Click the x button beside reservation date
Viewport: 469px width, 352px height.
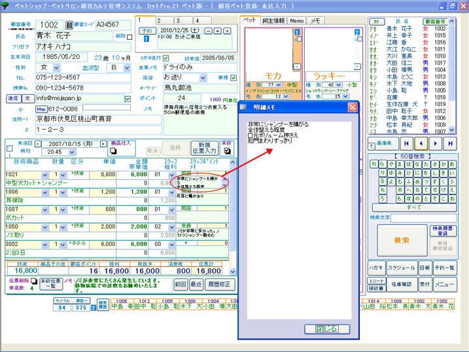(x=227, y=31)
